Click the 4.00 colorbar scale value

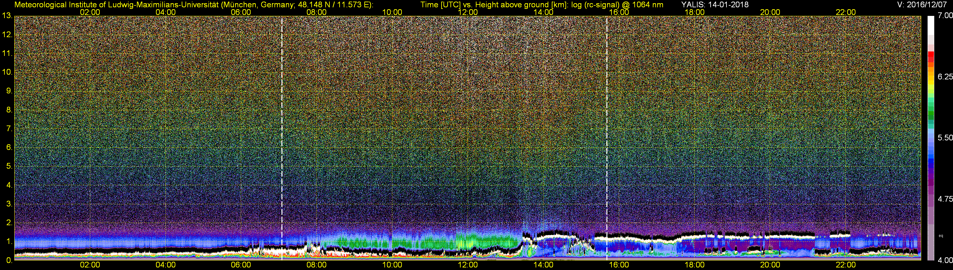[945, 260]
